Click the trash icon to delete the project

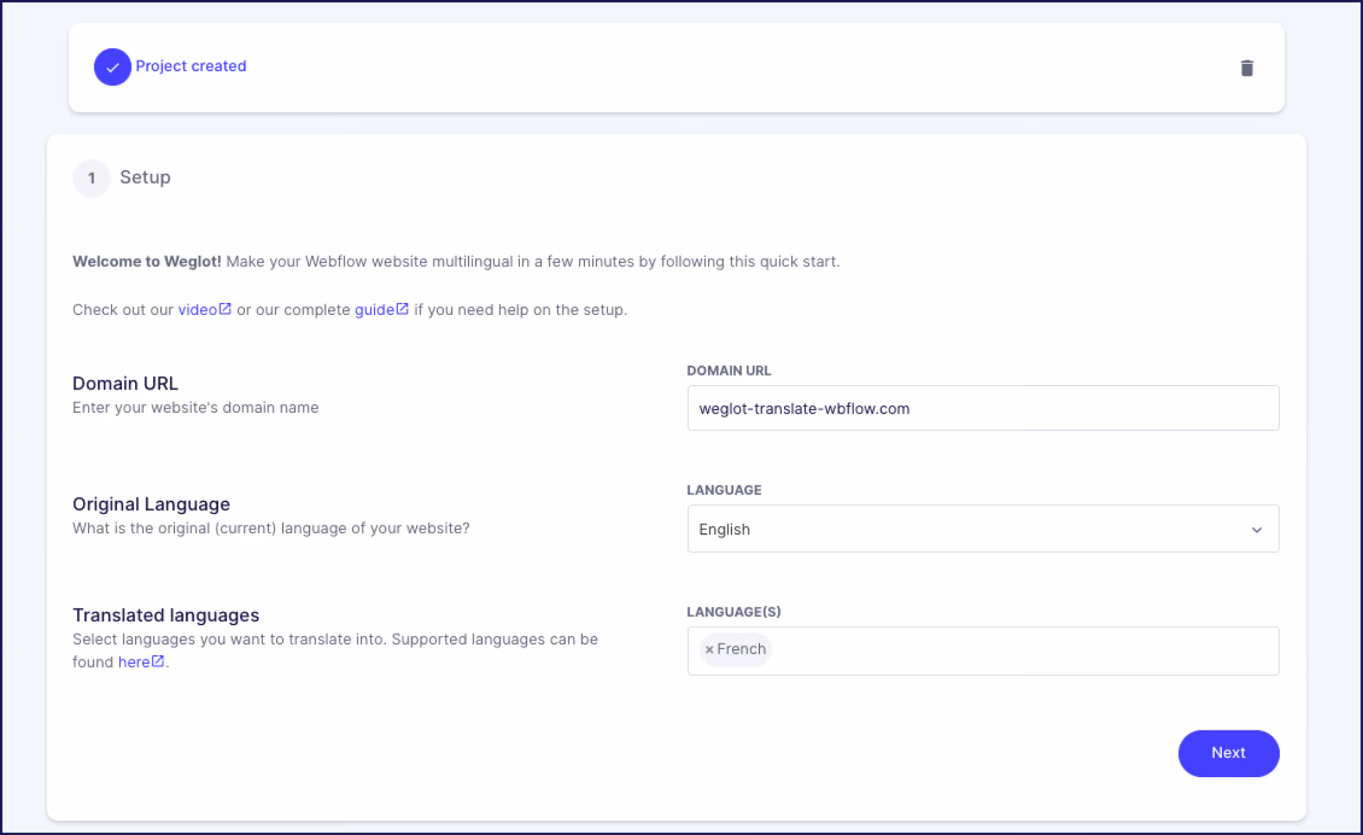click(1247, 68)
